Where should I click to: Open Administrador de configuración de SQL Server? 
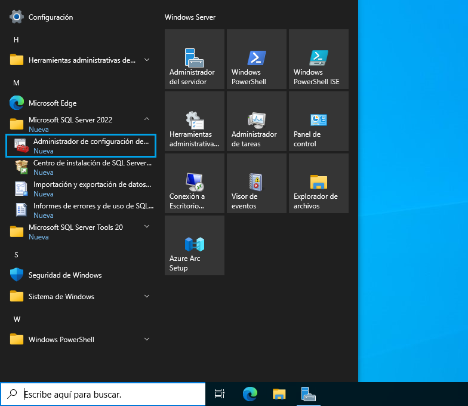(x=81, y=146)
